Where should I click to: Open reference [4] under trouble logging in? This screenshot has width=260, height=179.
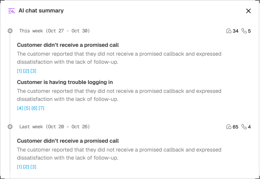click(x=20, y=108)
